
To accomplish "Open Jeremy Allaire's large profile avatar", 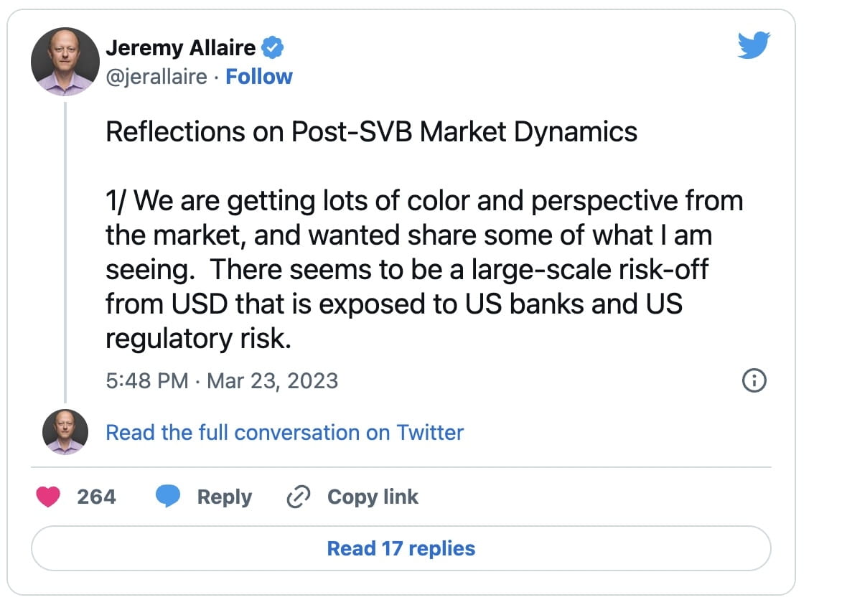I will [x=65, y=62].
